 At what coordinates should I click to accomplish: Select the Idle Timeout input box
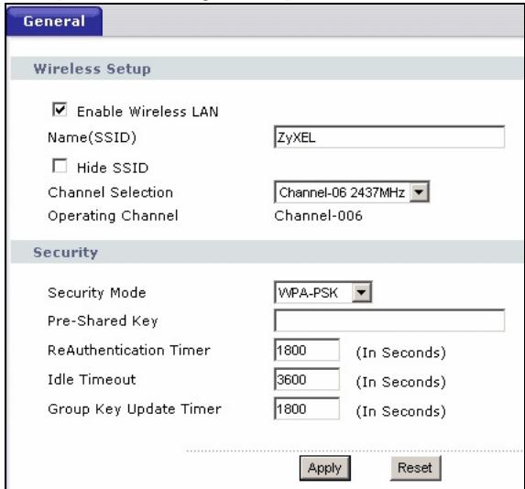tap(307, 379)
